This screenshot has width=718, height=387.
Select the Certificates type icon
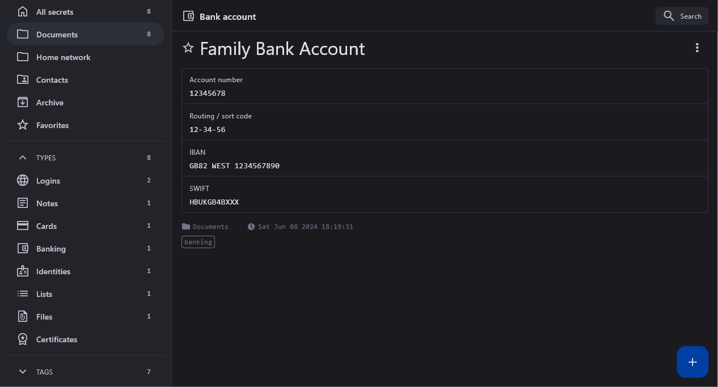tap(23, 339)
